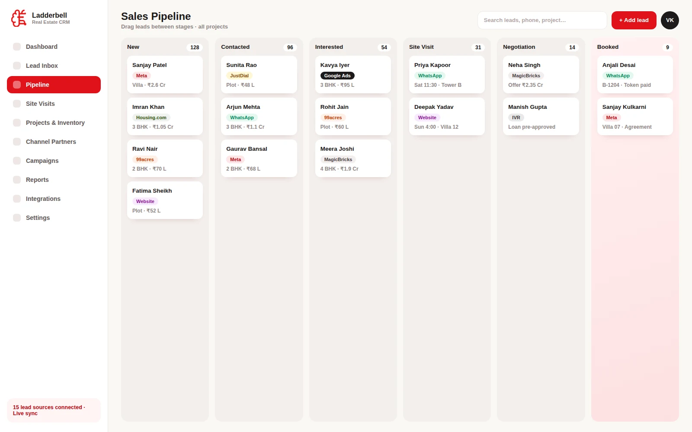Open Neha Singh lead card
692x432 pixels.
point(541,74)
